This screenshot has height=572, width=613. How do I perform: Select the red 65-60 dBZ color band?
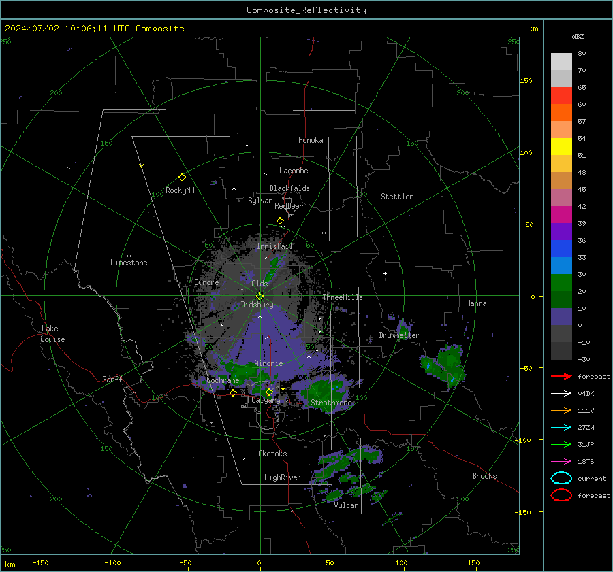click(x=561, y=96)
